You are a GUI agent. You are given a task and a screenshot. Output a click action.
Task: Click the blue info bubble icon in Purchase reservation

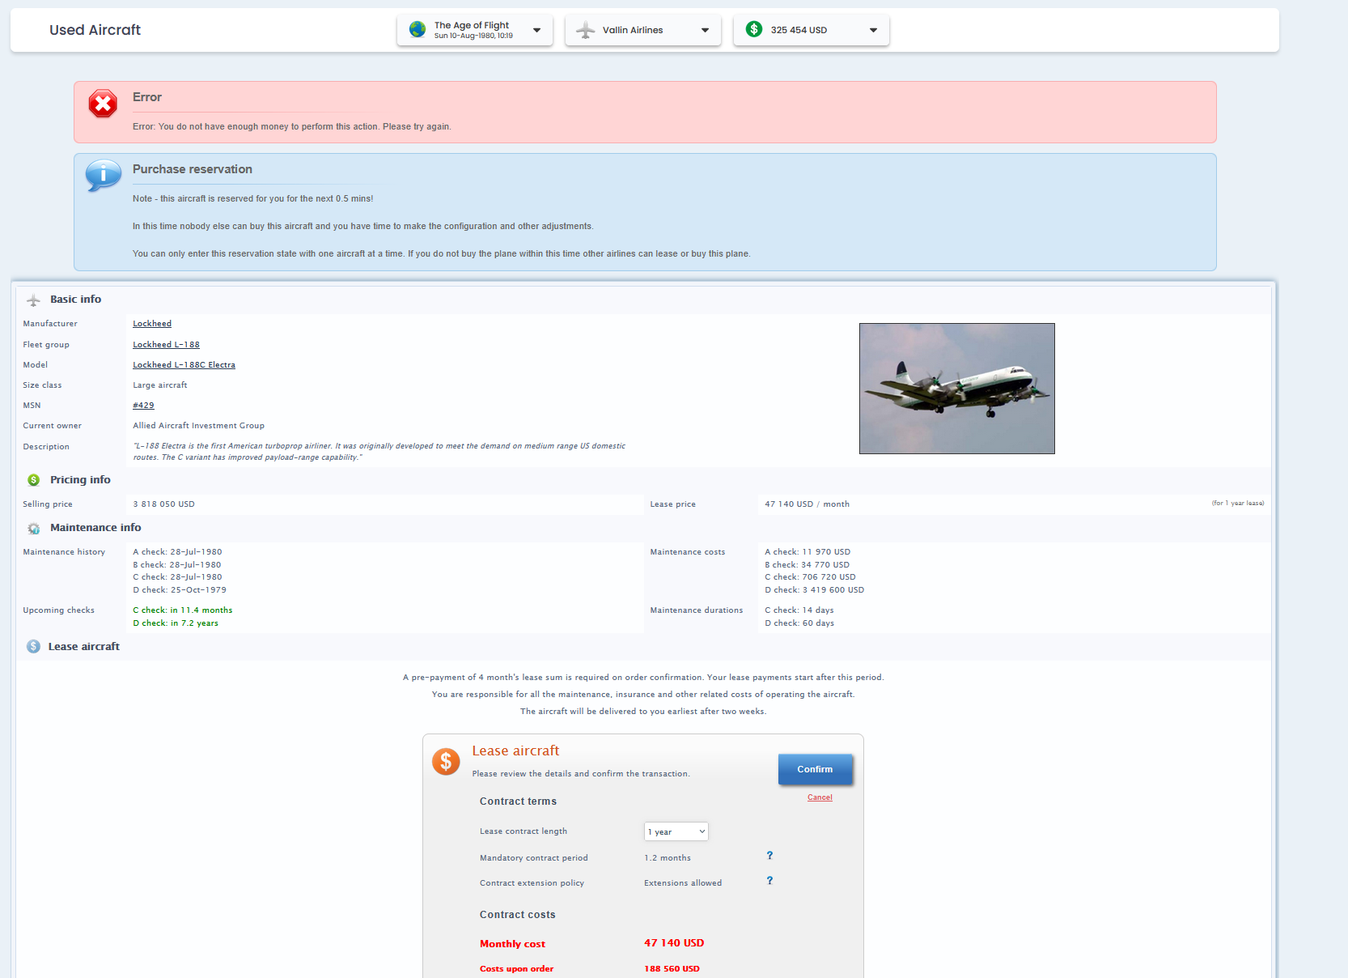click(103, 176)
